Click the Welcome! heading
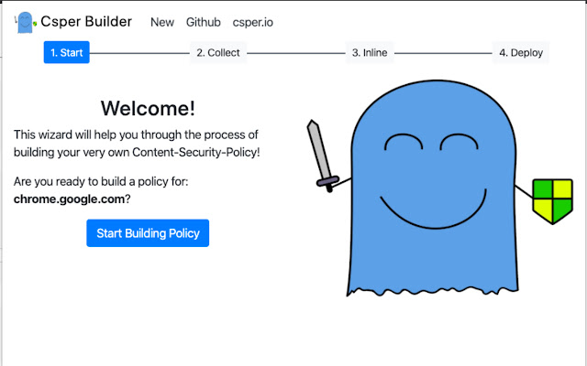The height and width of the screenshot is (366, 587). (x=148, y=108)
